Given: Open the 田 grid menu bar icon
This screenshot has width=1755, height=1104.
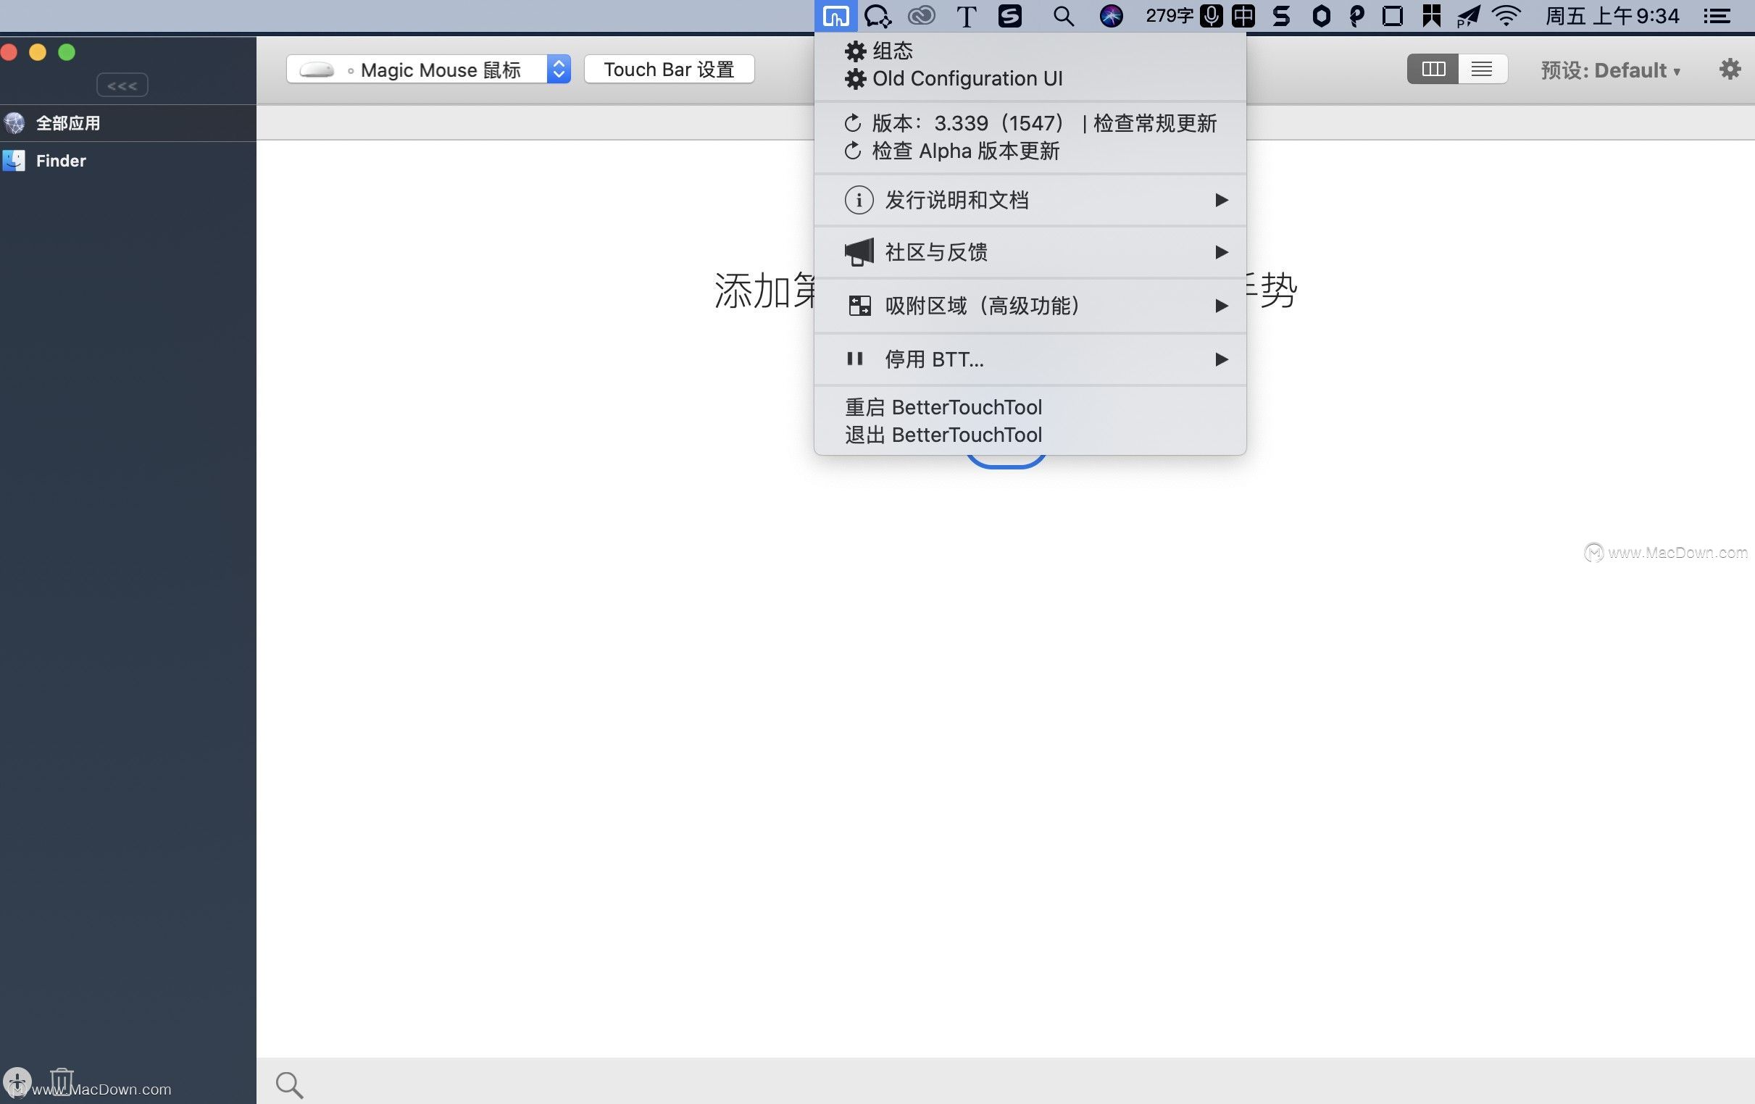Looking at the screenshot, I should point(1243,16).
